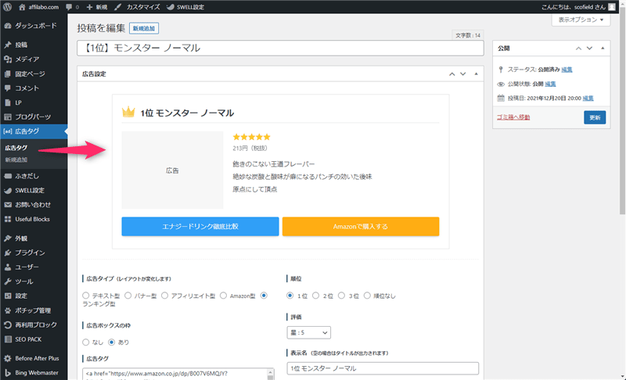Select the Amazon型 ad type radio
This screenshot has width=626, height=380.
pos(223,296)
